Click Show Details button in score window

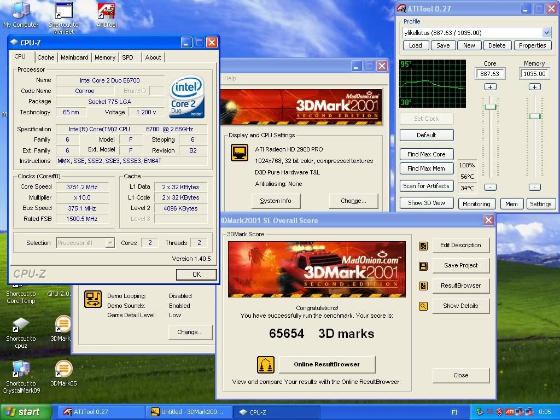point(460,306)
